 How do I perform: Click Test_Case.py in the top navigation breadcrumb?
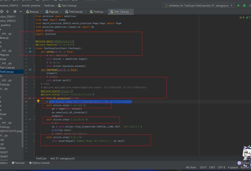coord(67,6)
